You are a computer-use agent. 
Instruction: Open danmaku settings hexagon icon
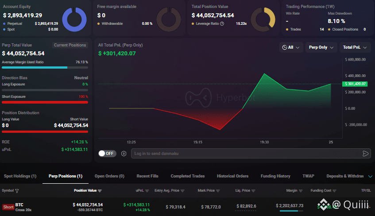pos(124,154)
